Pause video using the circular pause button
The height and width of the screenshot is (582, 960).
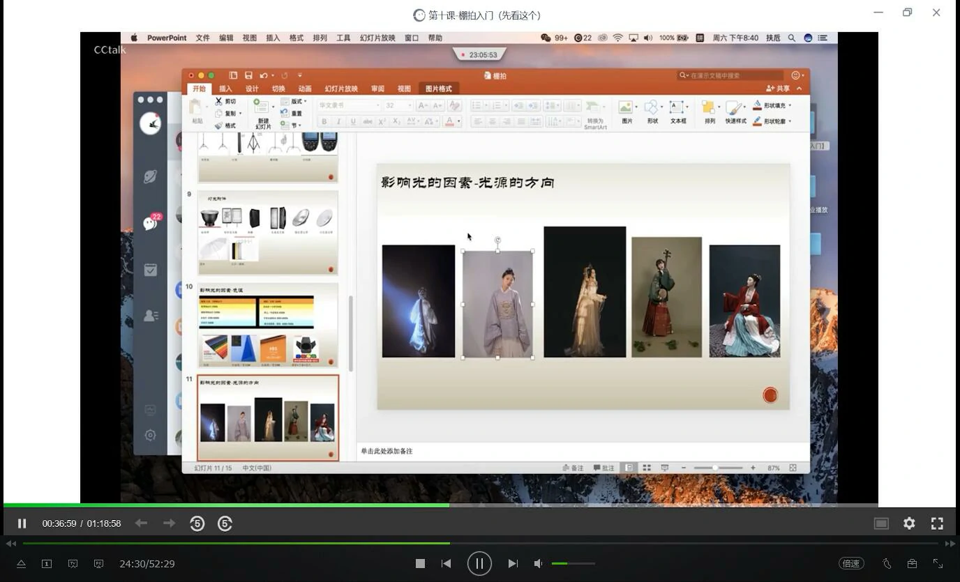[479, 563]
